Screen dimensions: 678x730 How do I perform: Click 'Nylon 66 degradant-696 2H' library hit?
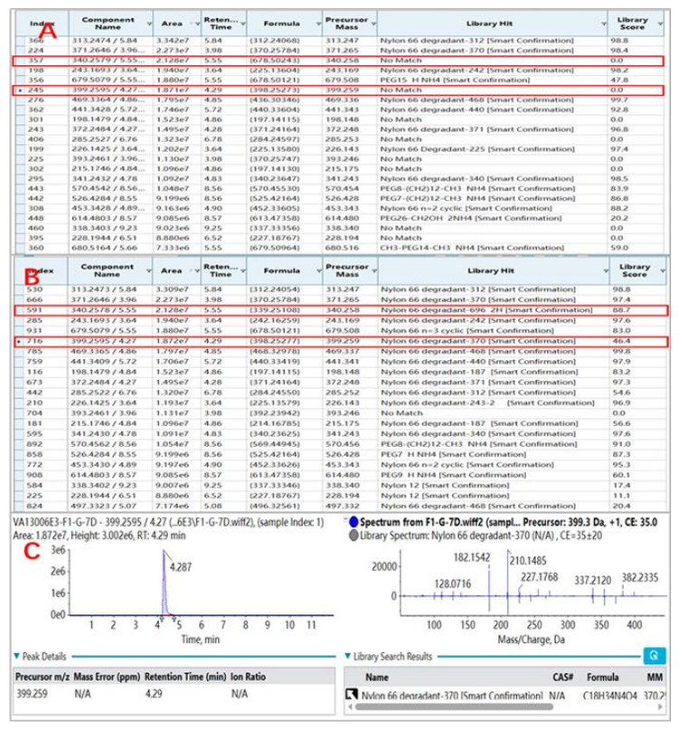[x=486, y=310]
